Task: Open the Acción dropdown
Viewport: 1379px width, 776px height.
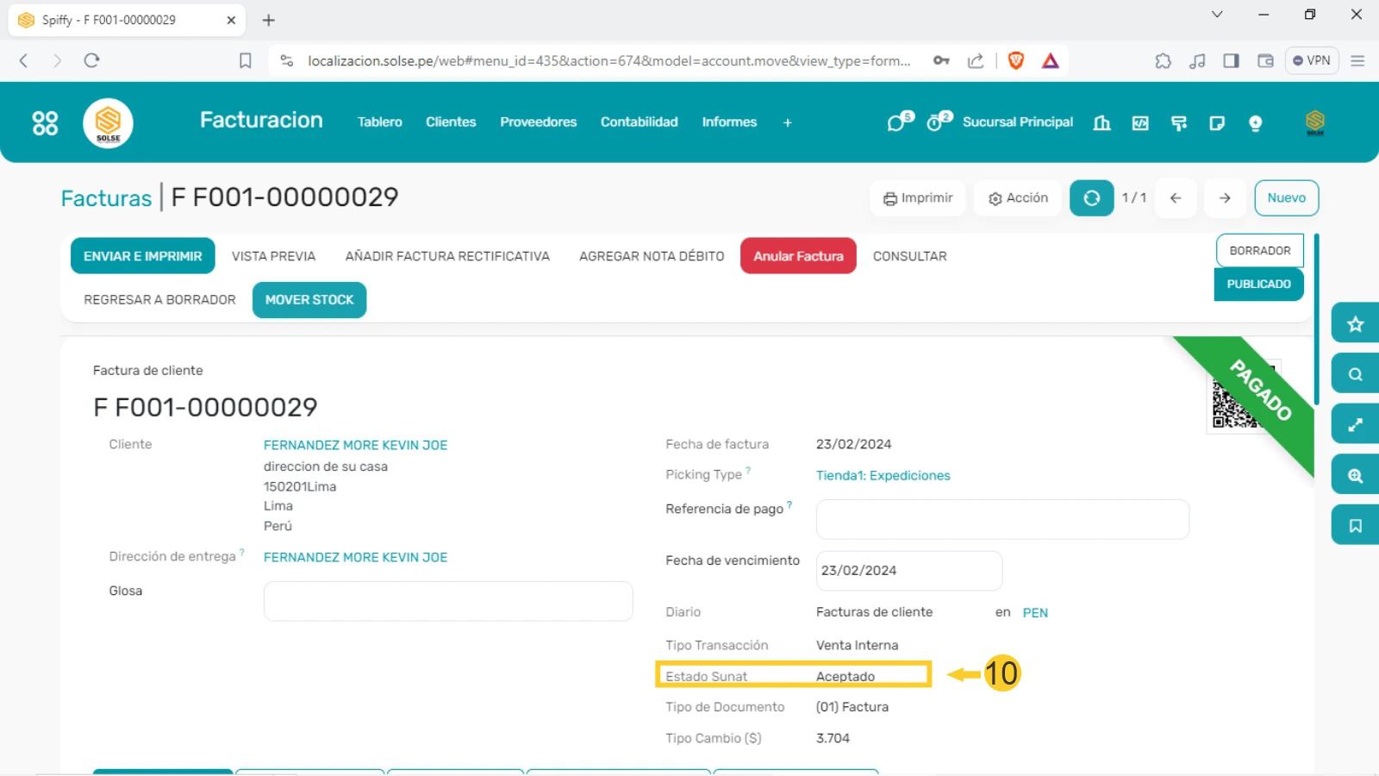Action: [1018, 198]
